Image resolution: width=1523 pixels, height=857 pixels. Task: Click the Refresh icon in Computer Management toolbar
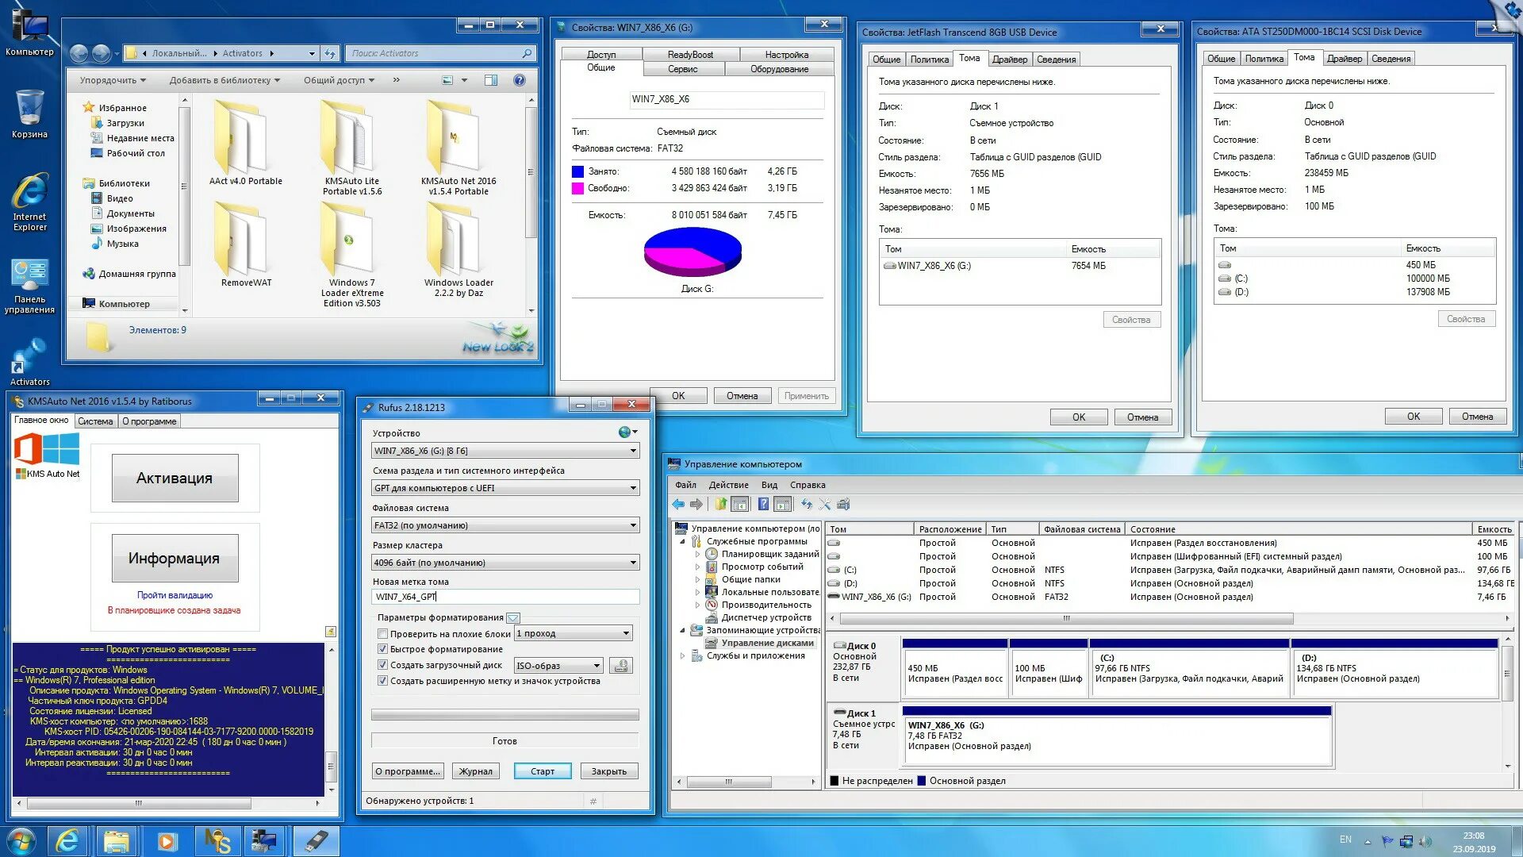tap(807, 504)
